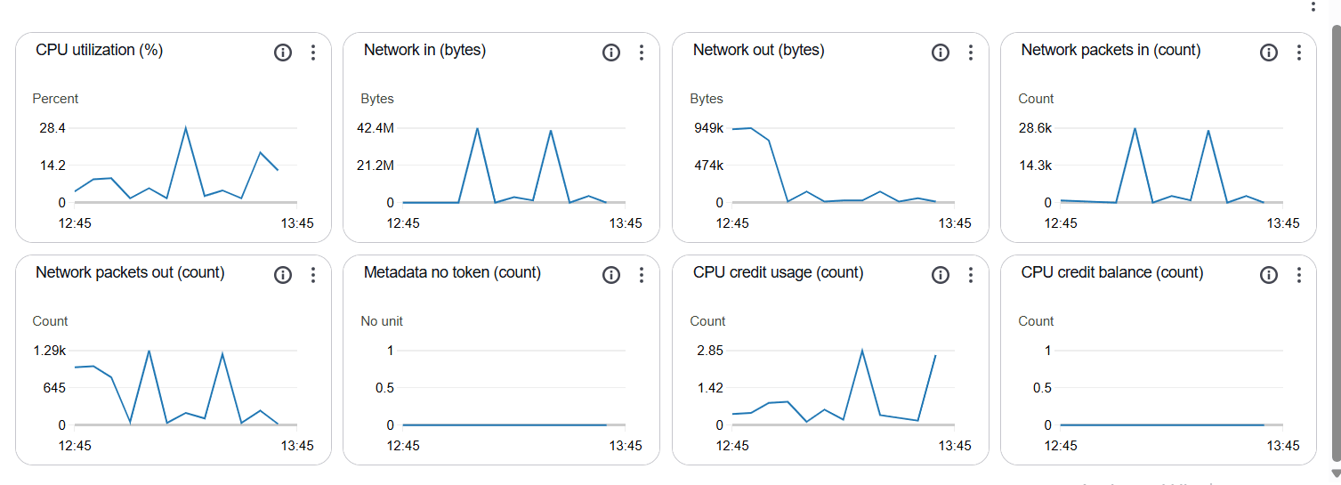
Task: Click info icon on CPU credit usage
Action: point(941,275)
